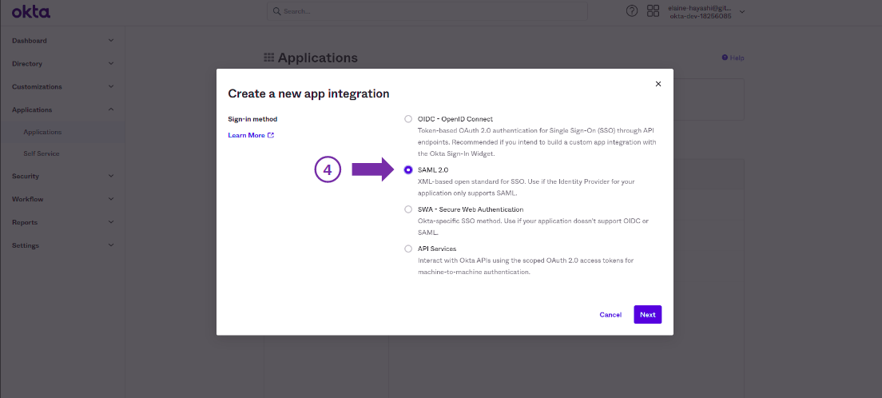The width and height of the screenshot is (882, 398).
Task: Click the Next button
Action: click(x=647, y=314)
